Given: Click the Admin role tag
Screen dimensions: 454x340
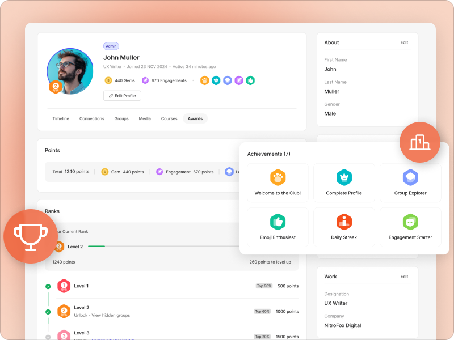Looking at the screenshot, I should [111, 46].
